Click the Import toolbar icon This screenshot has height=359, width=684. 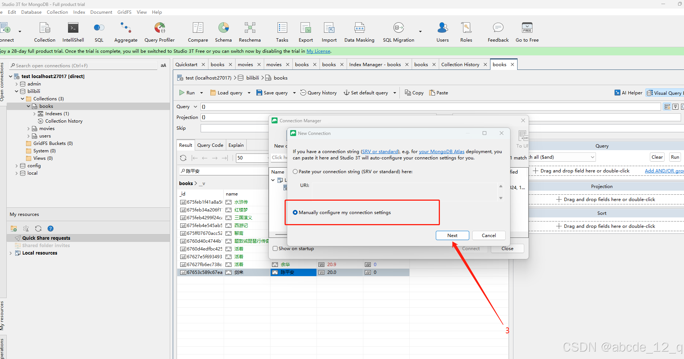(329, 32)
